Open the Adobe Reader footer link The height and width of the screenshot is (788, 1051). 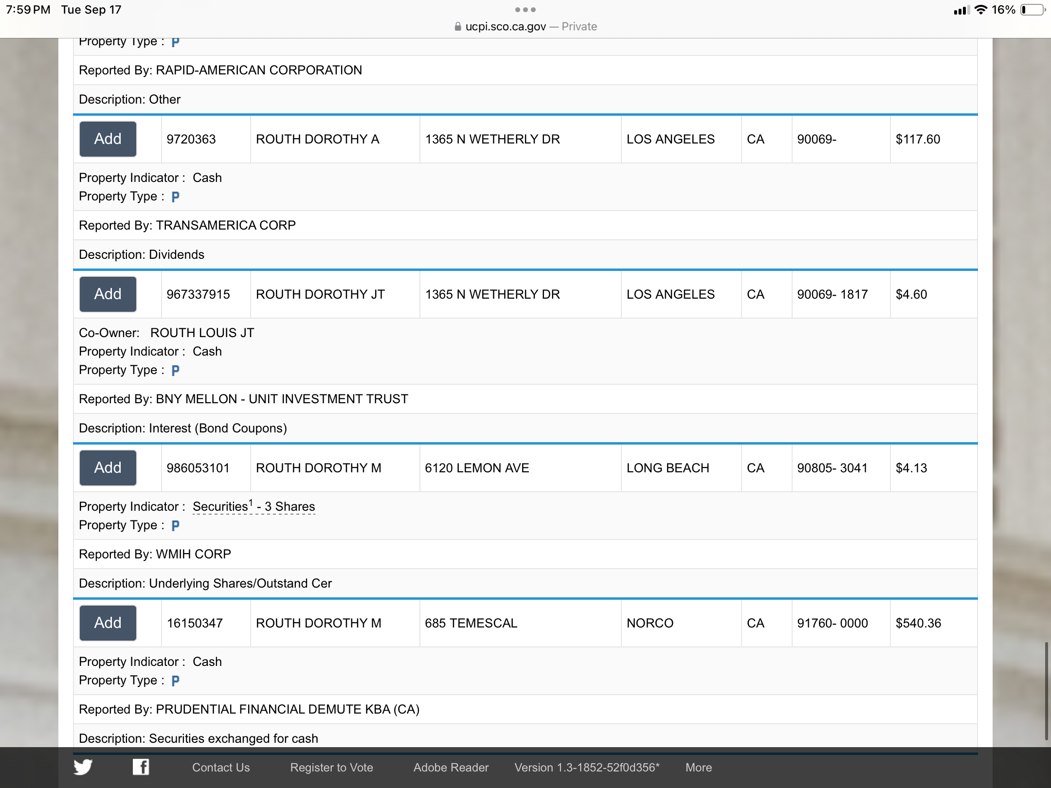[451, 768]
